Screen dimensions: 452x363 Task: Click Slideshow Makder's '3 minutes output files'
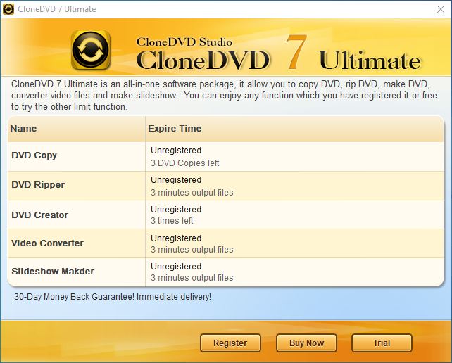[x=192, y=278]
